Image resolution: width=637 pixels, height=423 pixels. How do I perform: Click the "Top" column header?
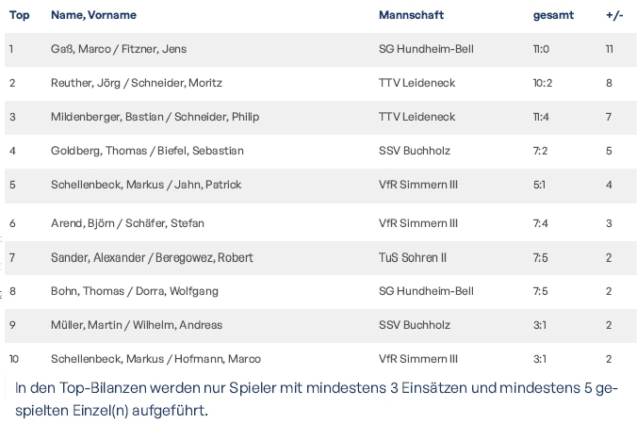[19, 15]
